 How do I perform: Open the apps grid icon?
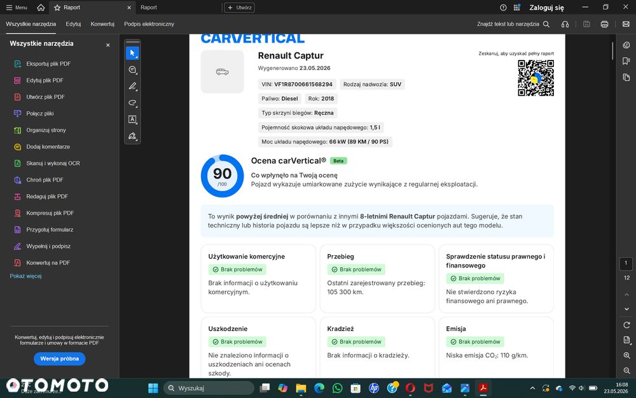(x=516, y=7)
